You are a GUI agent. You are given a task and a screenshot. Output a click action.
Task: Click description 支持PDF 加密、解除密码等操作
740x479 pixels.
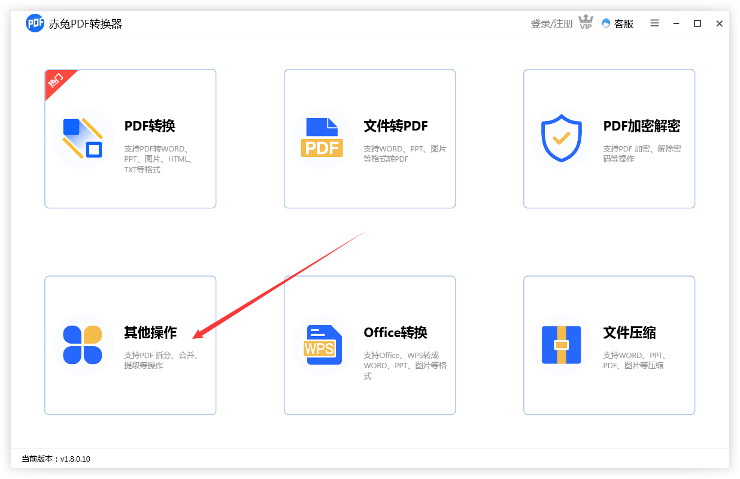click(642, 154)
